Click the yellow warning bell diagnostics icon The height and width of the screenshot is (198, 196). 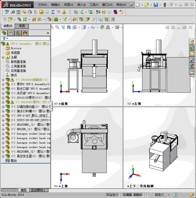point(64,12)
